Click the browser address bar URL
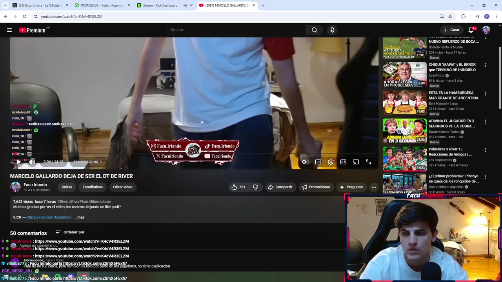The height and width of the screenshot is (282, 502). pos(71,16)
